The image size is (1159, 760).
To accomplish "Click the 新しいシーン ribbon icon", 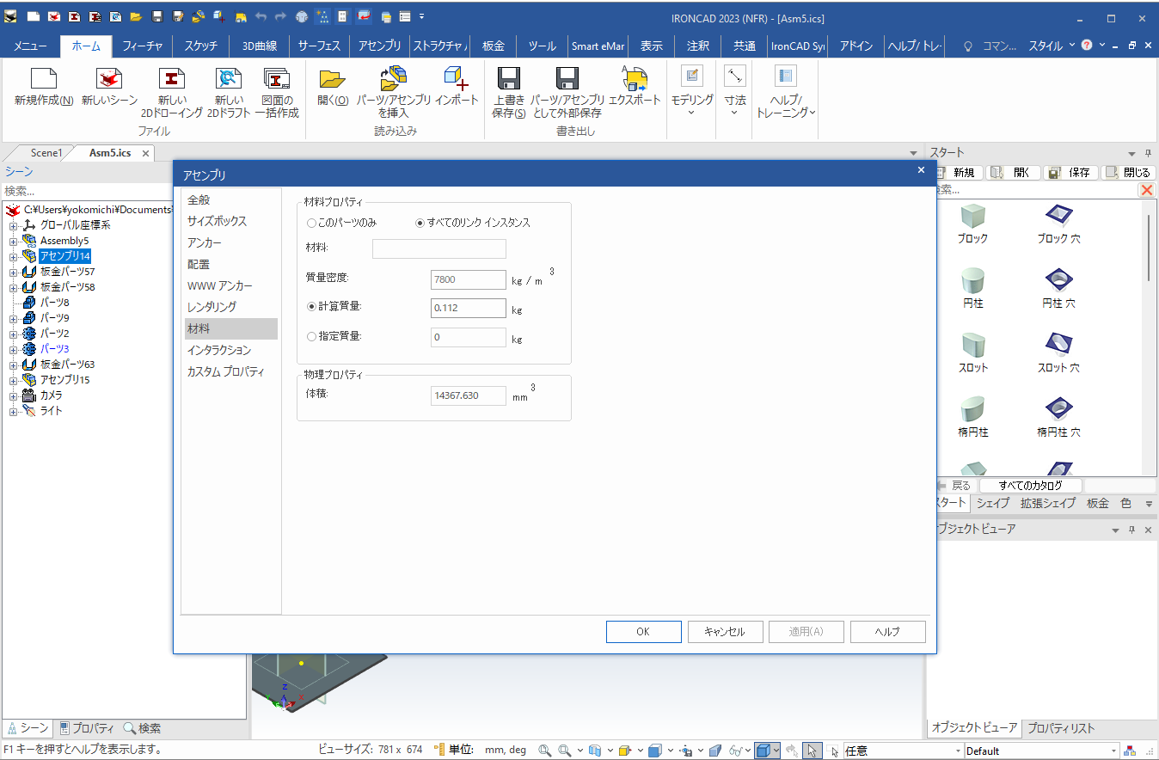I will pyautogui.click(x=109, y=80).
